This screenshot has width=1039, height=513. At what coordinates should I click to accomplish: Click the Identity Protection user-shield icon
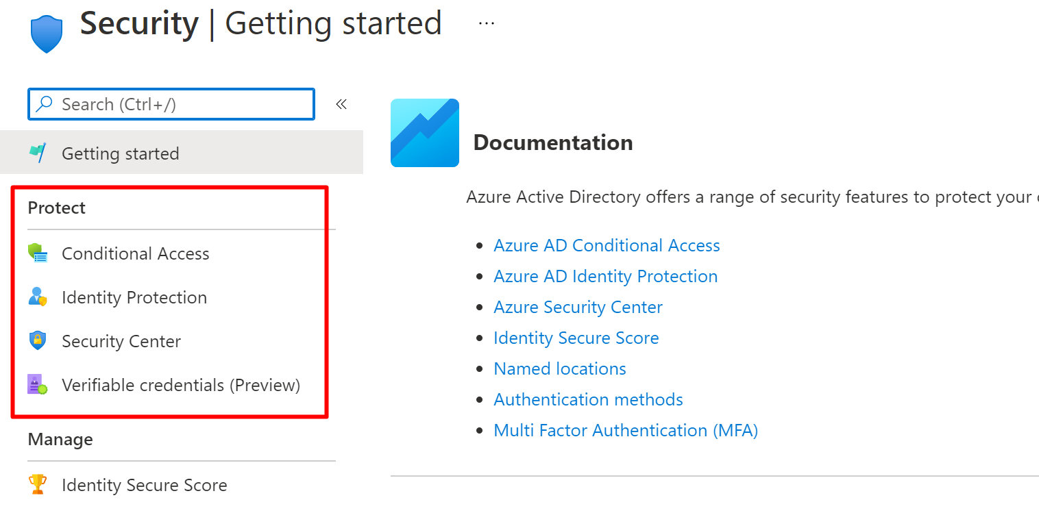click(x=38, y=297)
